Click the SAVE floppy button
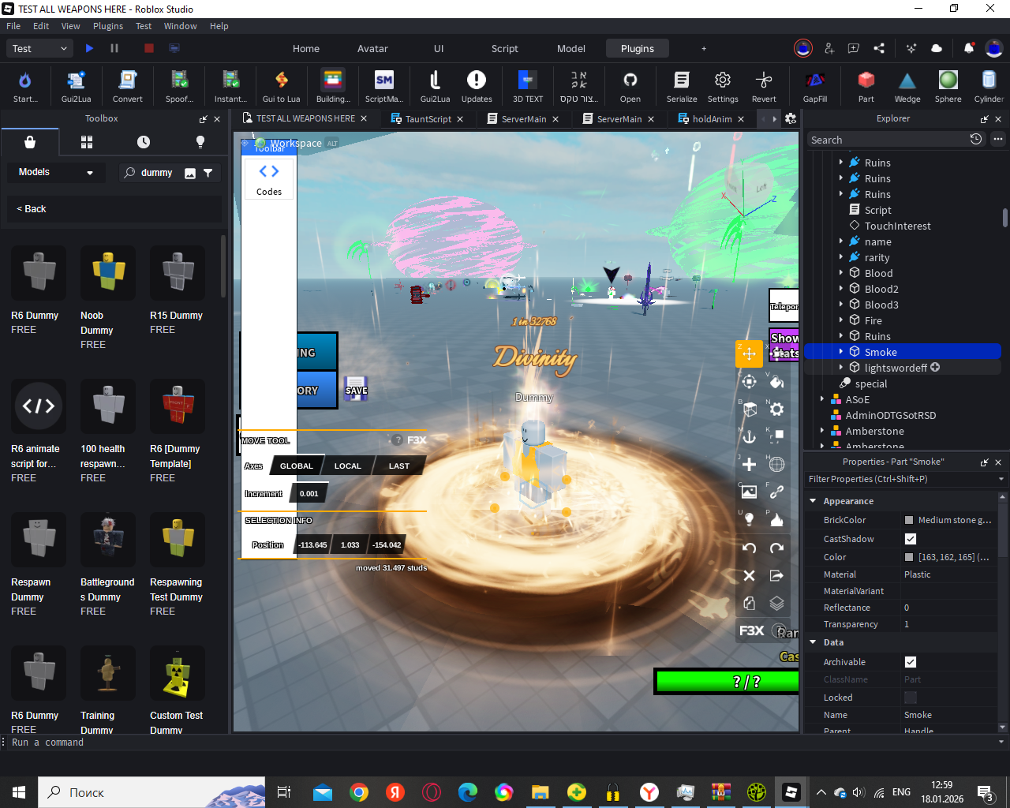The image size is (1010, 808). coord(356,388)
